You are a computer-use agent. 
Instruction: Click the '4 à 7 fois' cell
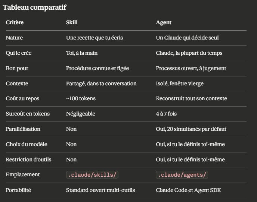(166, 114)
